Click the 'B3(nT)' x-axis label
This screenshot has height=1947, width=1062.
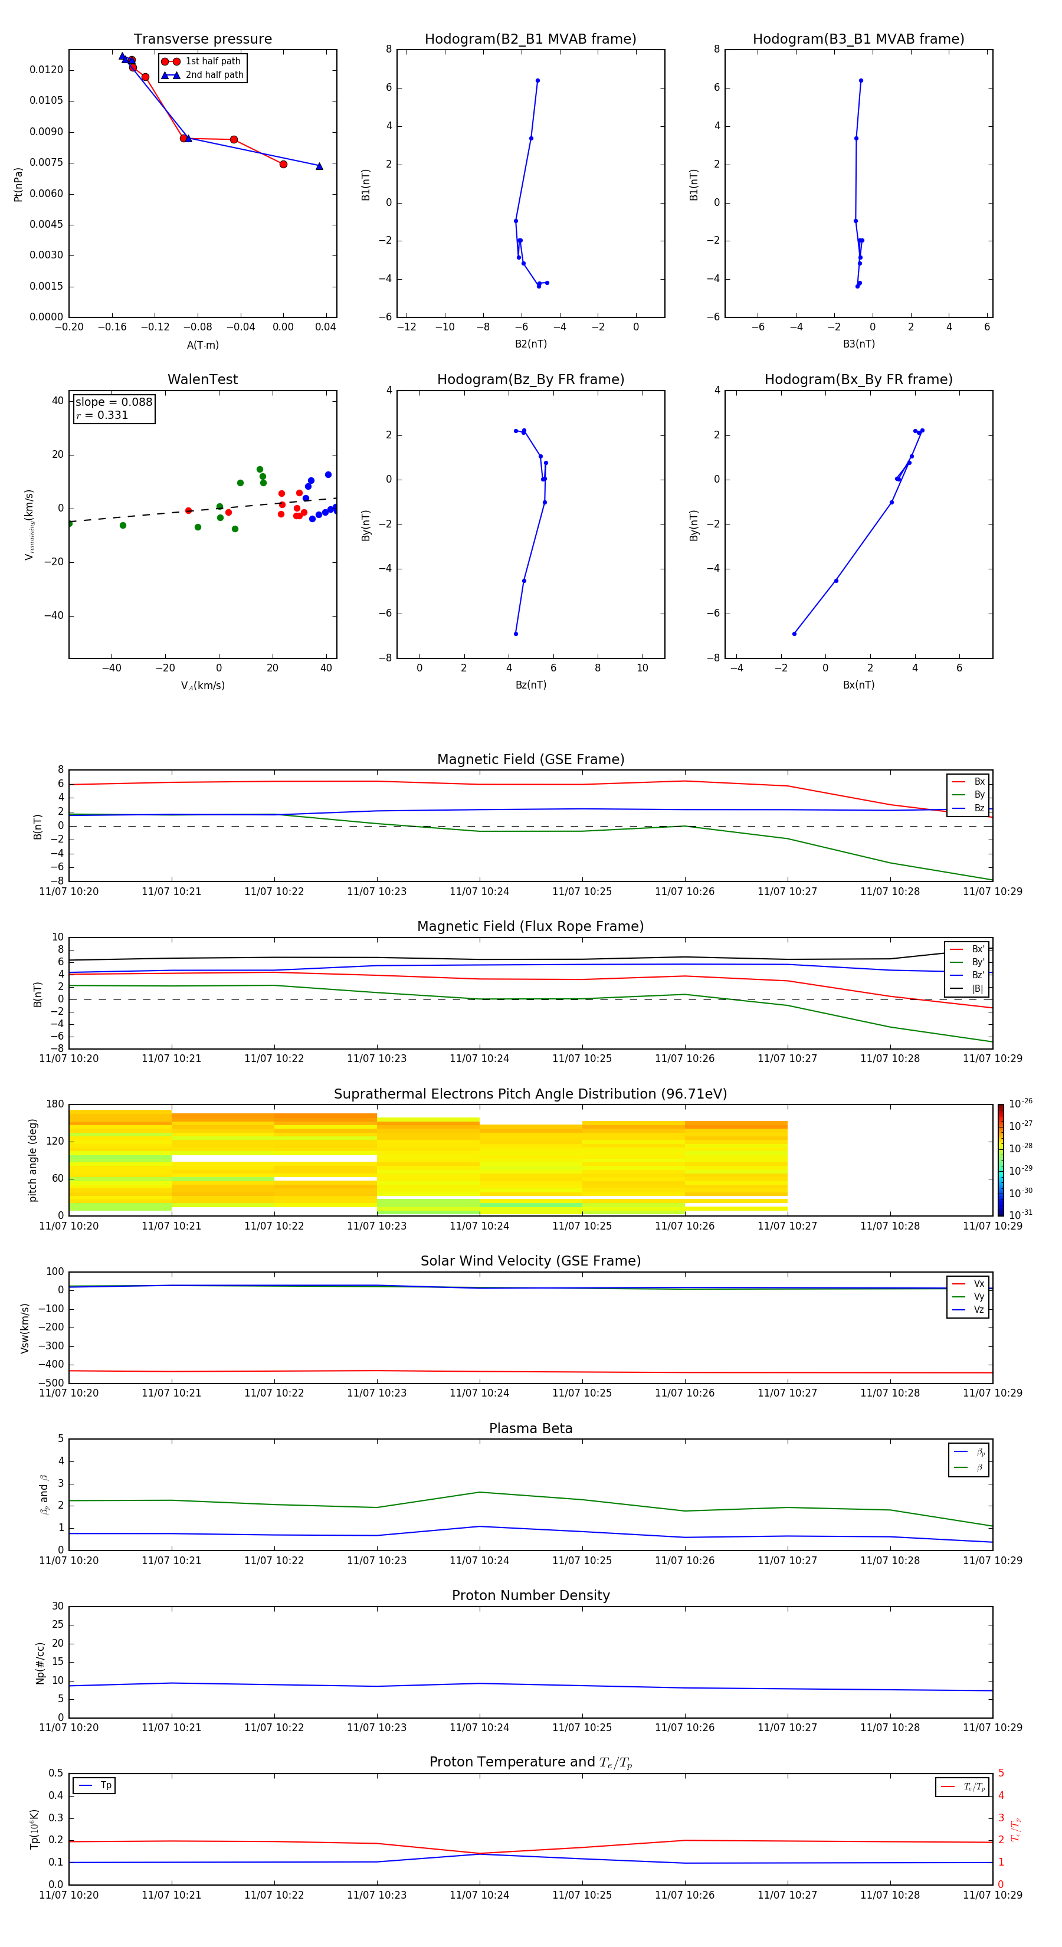858,345
